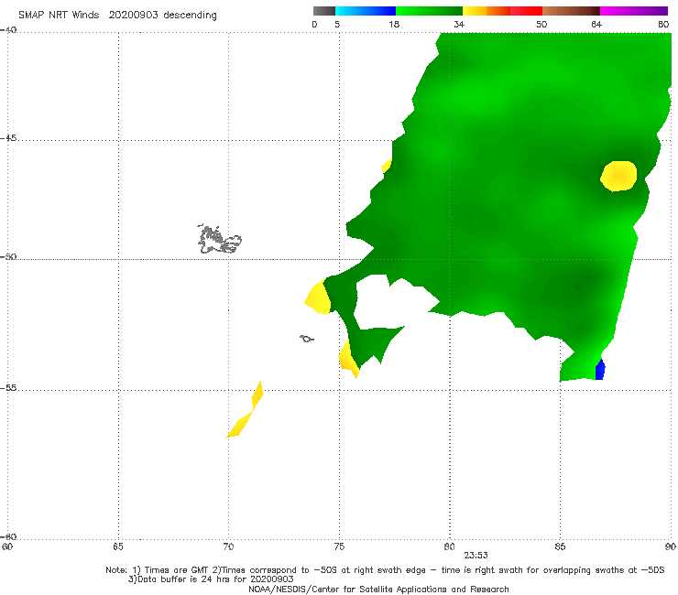The image size is (678, 595).
Task: Click the 20200903 descending date label
Action: 162,16
